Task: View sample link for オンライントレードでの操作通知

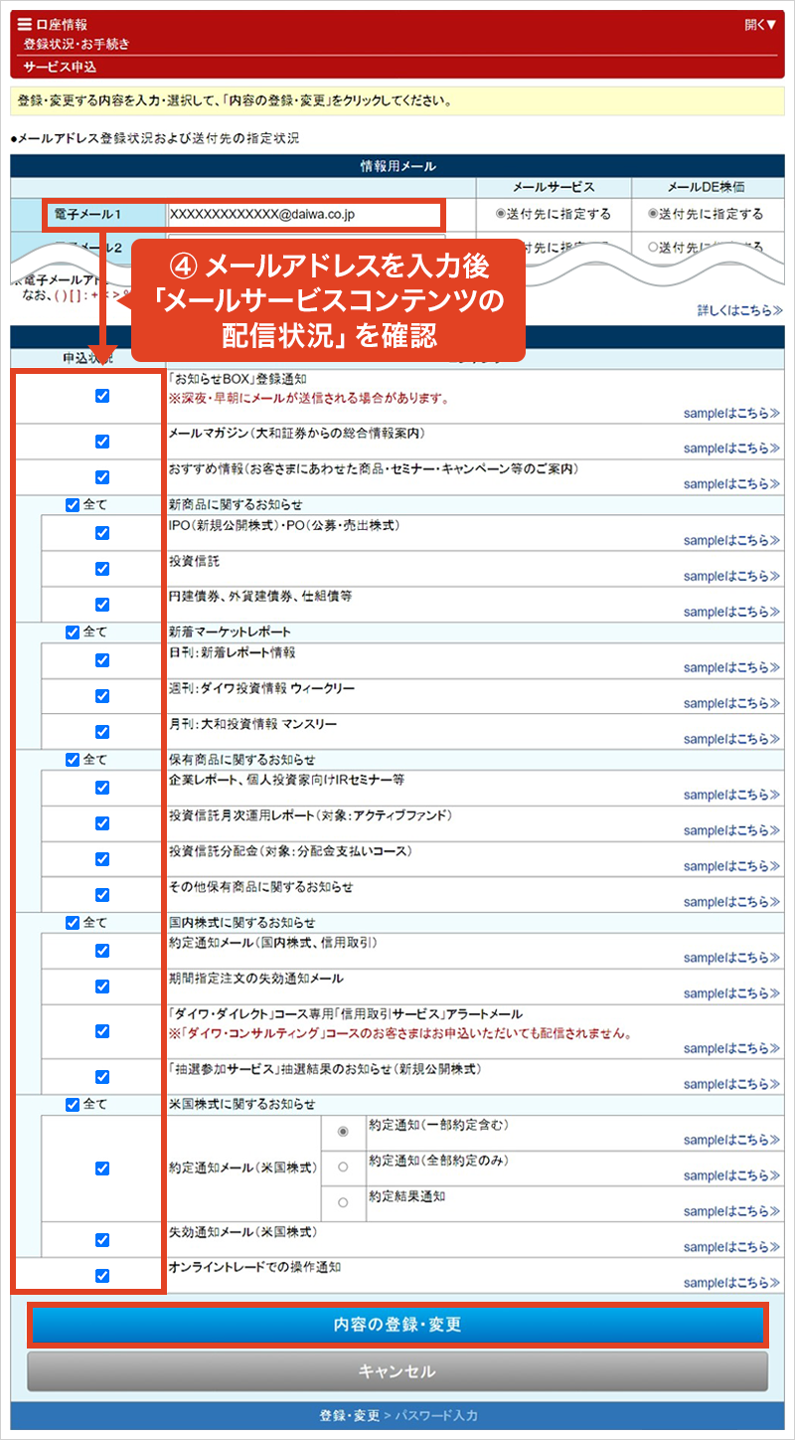Action: click(731, 1283)
